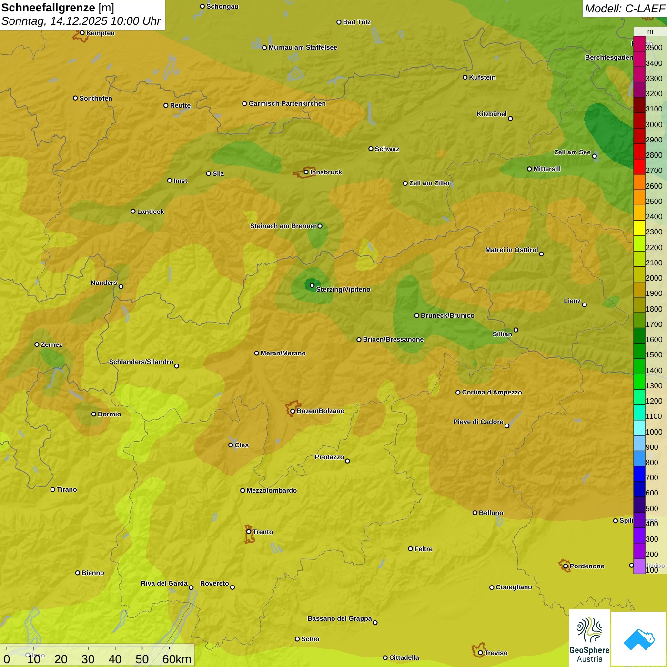Click the 'Mezzolombardo' label
This screenshot has width=667, height=667.
[x=272, y=490]
